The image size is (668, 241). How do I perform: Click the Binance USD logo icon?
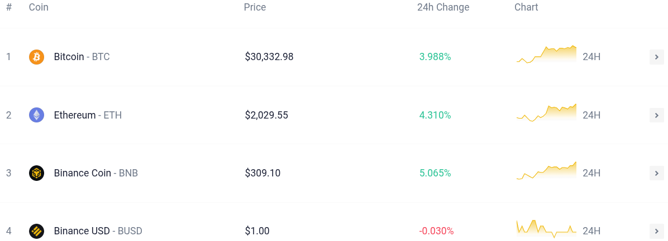[36, 231]
